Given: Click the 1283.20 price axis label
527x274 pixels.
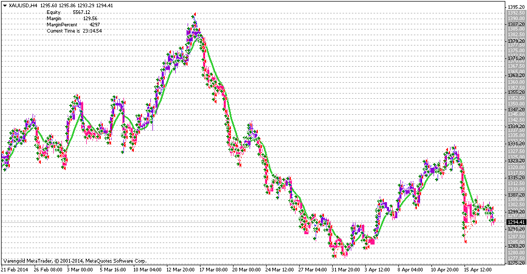Looking at the screenshot, I should point(516,246).
